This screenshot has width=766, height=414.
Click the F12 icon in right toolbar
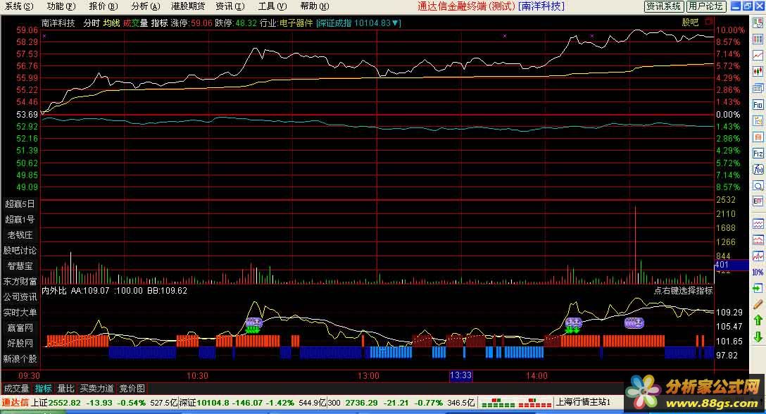click(x=758, y=153)
